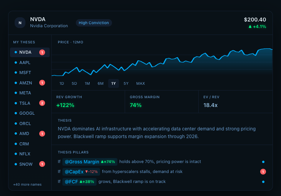
Task: Open the ORCL thesis
Action: [x=30, y=124]
